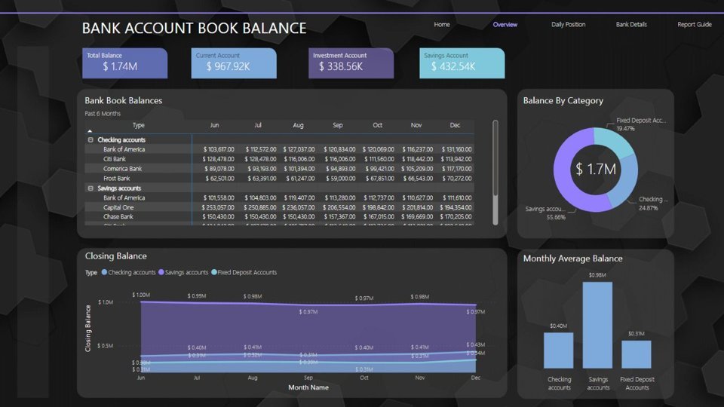Collapse the Savings accounts group
Viewport: 724px width, 407px height.
click(x=90, y=188)
